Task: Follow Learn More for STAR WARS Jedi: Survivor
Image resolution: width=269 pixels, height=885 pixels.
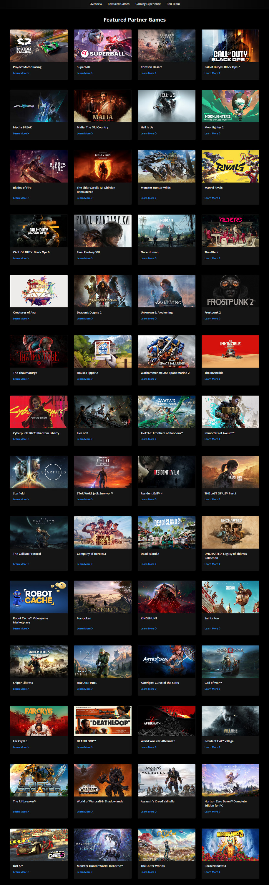Action: coord(85,499)
